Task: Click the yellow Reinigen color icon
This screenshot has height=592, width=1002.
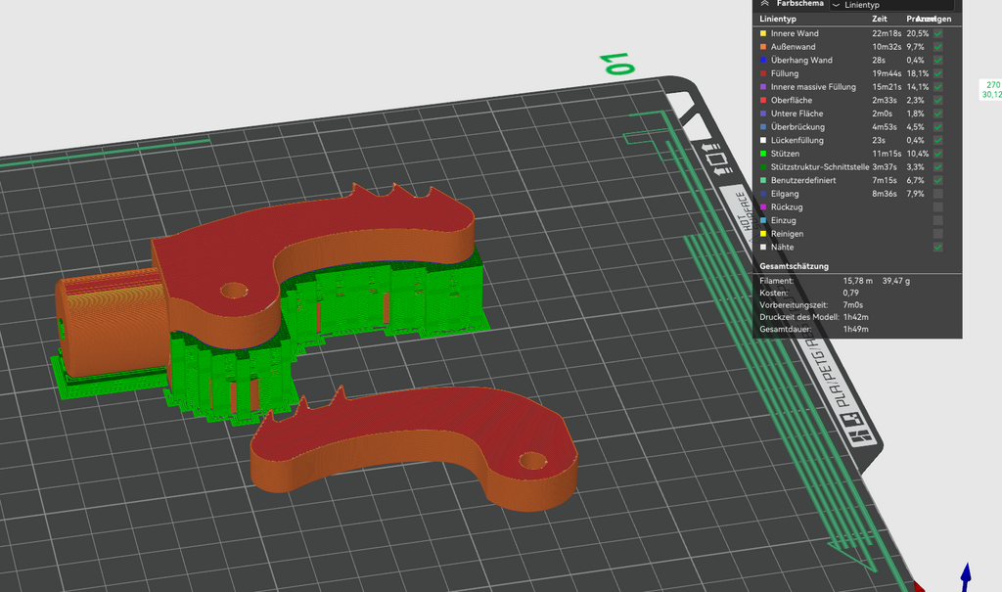Action: click(763, 234)
